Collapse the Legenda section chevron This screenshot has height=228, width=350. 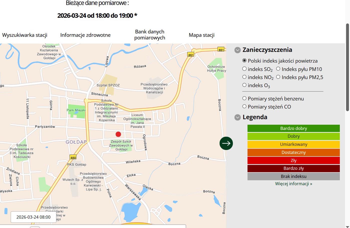[237, 117]
